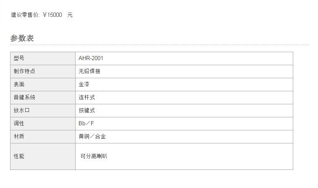Viewport: 318px width, 188px height.
Task: Click the 型号 label cell
Action: 43,58
